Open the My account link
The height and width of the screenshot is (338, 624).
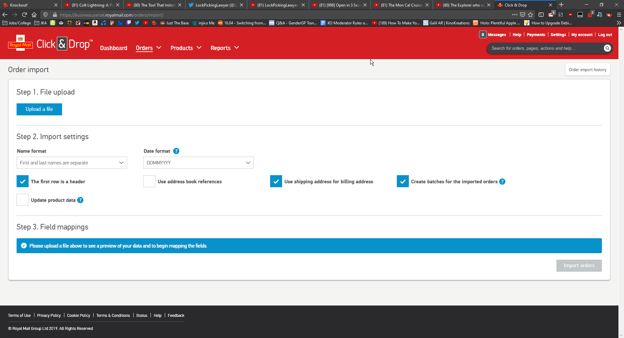click(582, 35)
